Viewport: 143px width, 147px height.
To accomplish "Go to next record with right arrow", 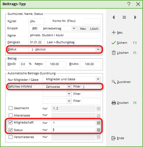I will click(x=135, y=17).
